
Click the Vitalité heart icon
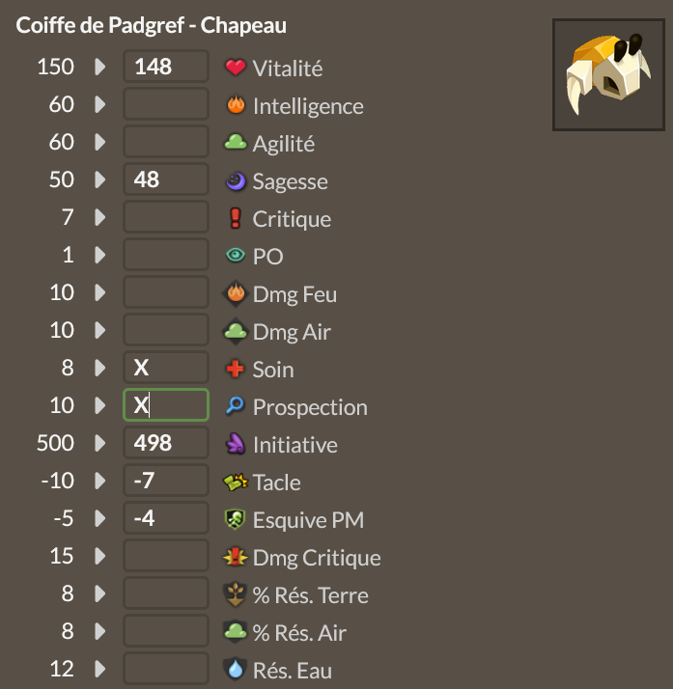click(x=236, y=68)
